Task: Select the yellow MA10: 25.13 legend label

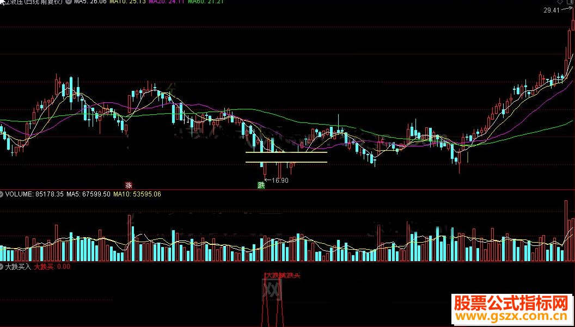Action: click(x=127, y=2)
